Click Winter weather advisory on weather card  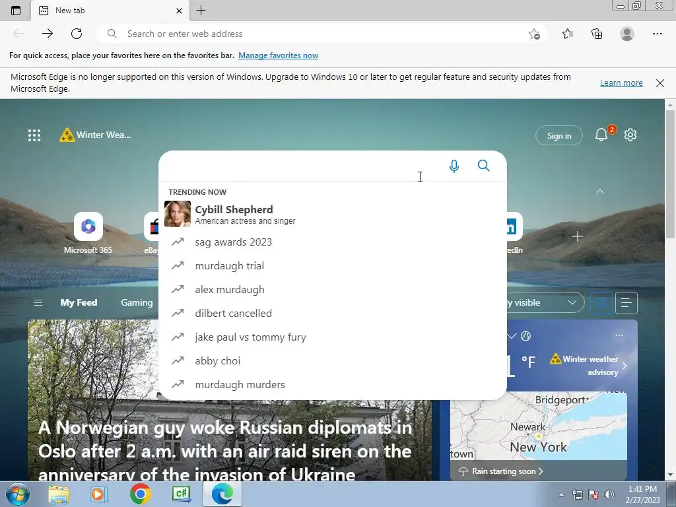588,365
